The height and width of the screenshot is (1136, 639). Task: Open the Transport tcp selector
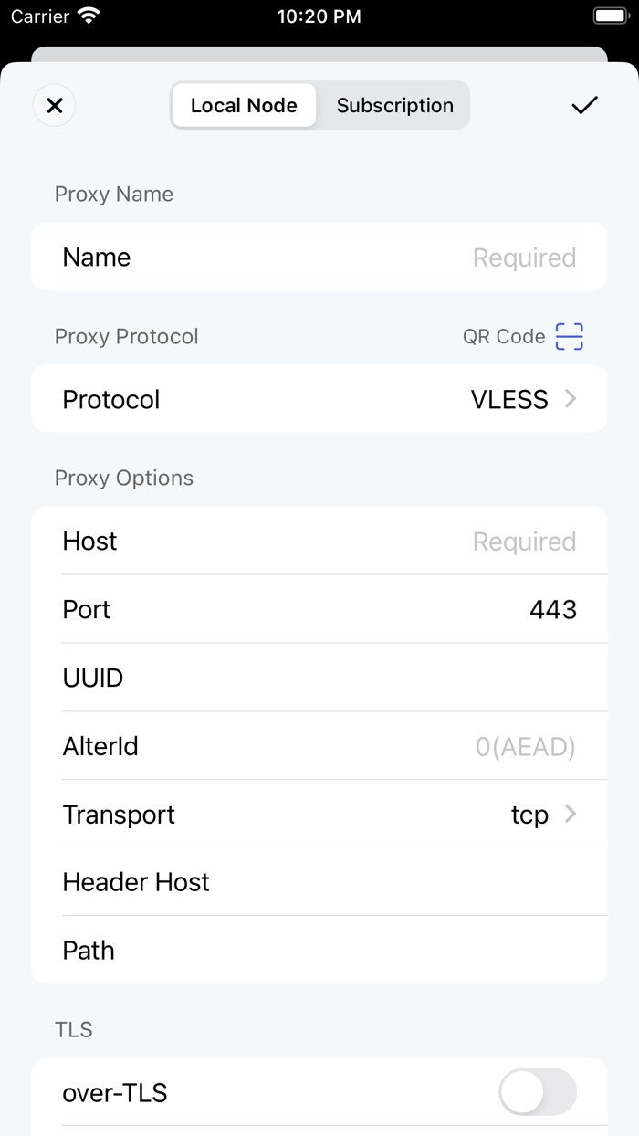coord(529,815)
